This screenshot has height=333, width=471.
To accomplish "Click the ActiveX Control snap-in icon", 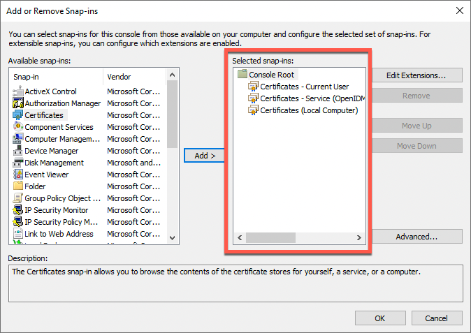I will coord(18,91).
